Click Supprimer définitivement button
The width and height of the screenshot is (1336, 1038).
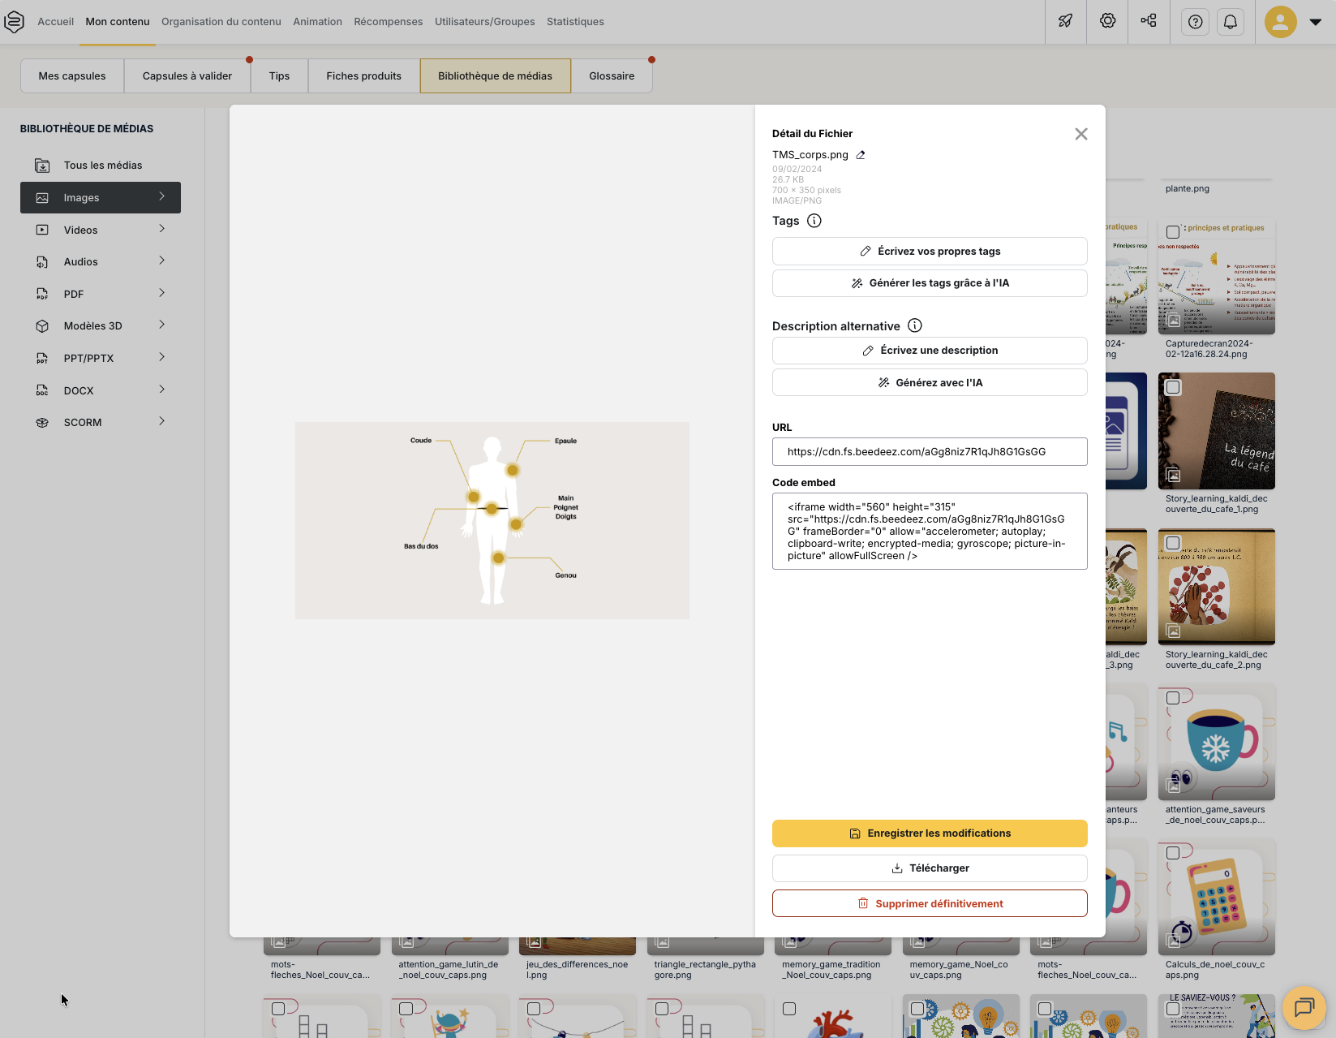coord(930,903)
